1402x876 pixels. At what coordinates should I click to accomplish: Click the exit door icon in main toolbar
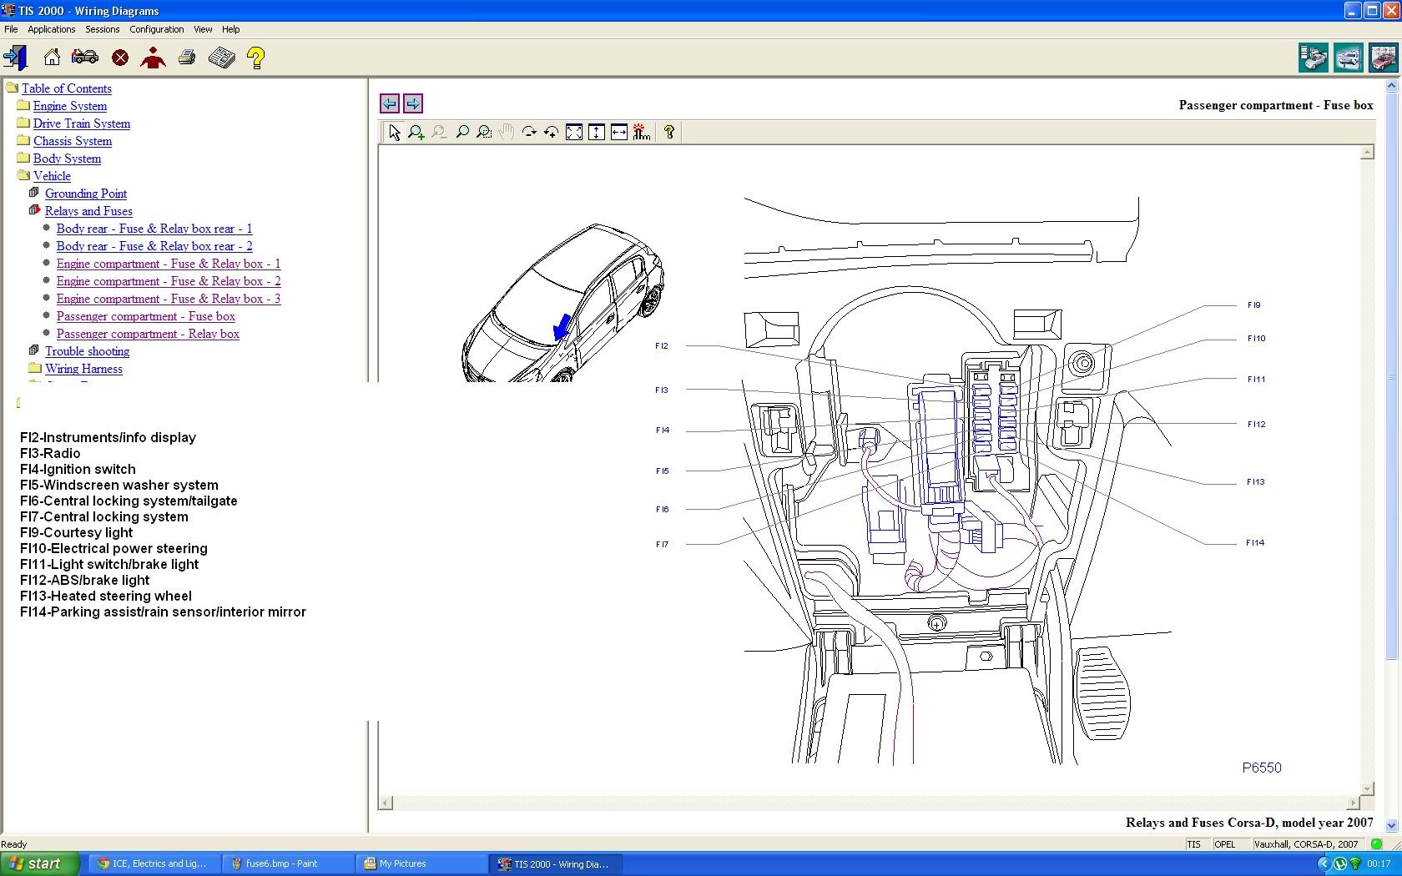pyautogui.click(x=15, y=58)
